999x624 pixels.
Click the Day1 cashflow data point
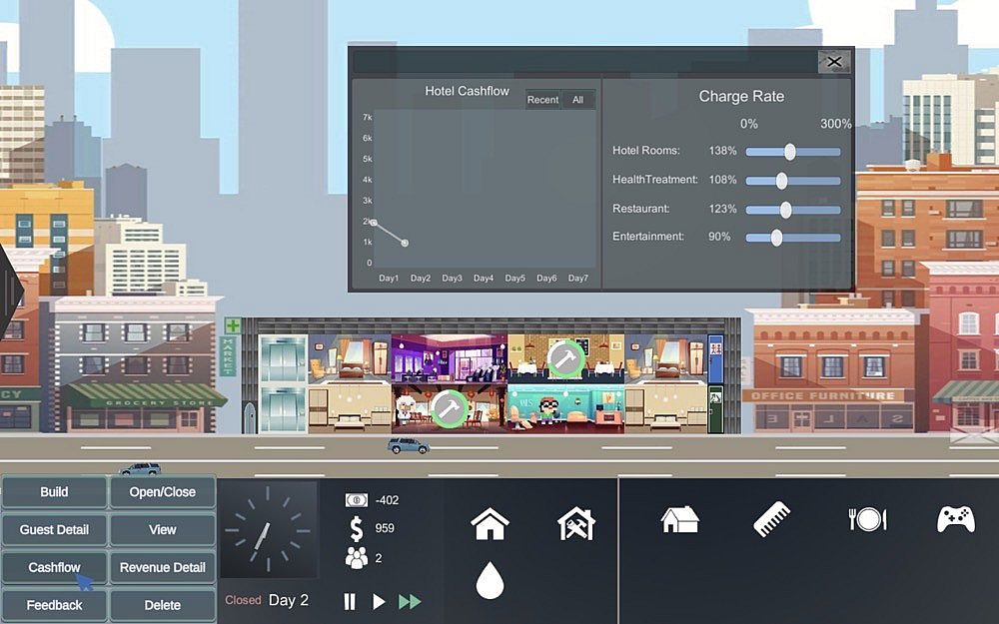(x=374, y=223)
